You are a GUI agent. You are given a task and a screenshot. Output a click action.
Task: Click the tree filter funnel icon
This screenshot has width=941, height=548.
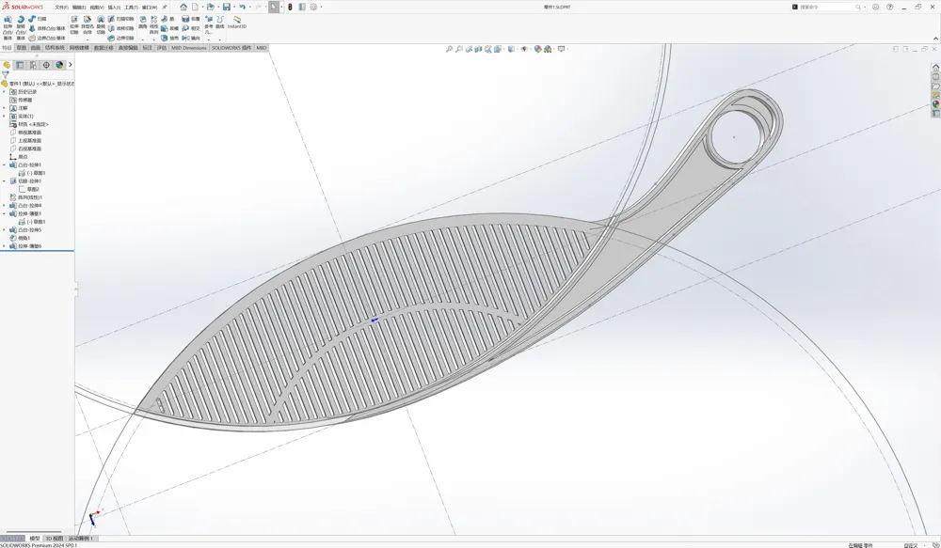[x=6, y=75]
